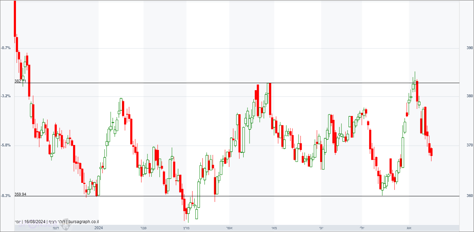This screenshot has width=474, height=232.
Task: Click the דצמ month label on time axis
Action: 56,228
